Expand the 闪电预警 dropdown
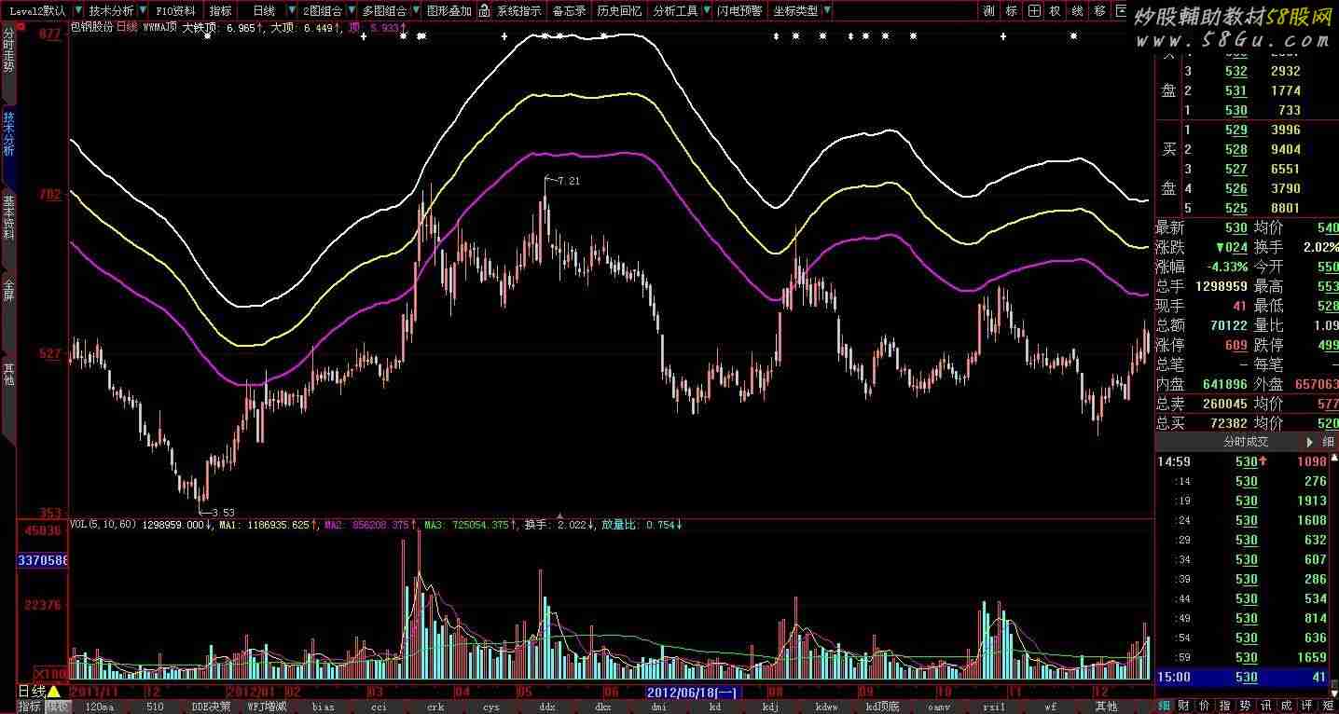The width and height of the screenshot is (1339, 714). click(x=739, y=11)
